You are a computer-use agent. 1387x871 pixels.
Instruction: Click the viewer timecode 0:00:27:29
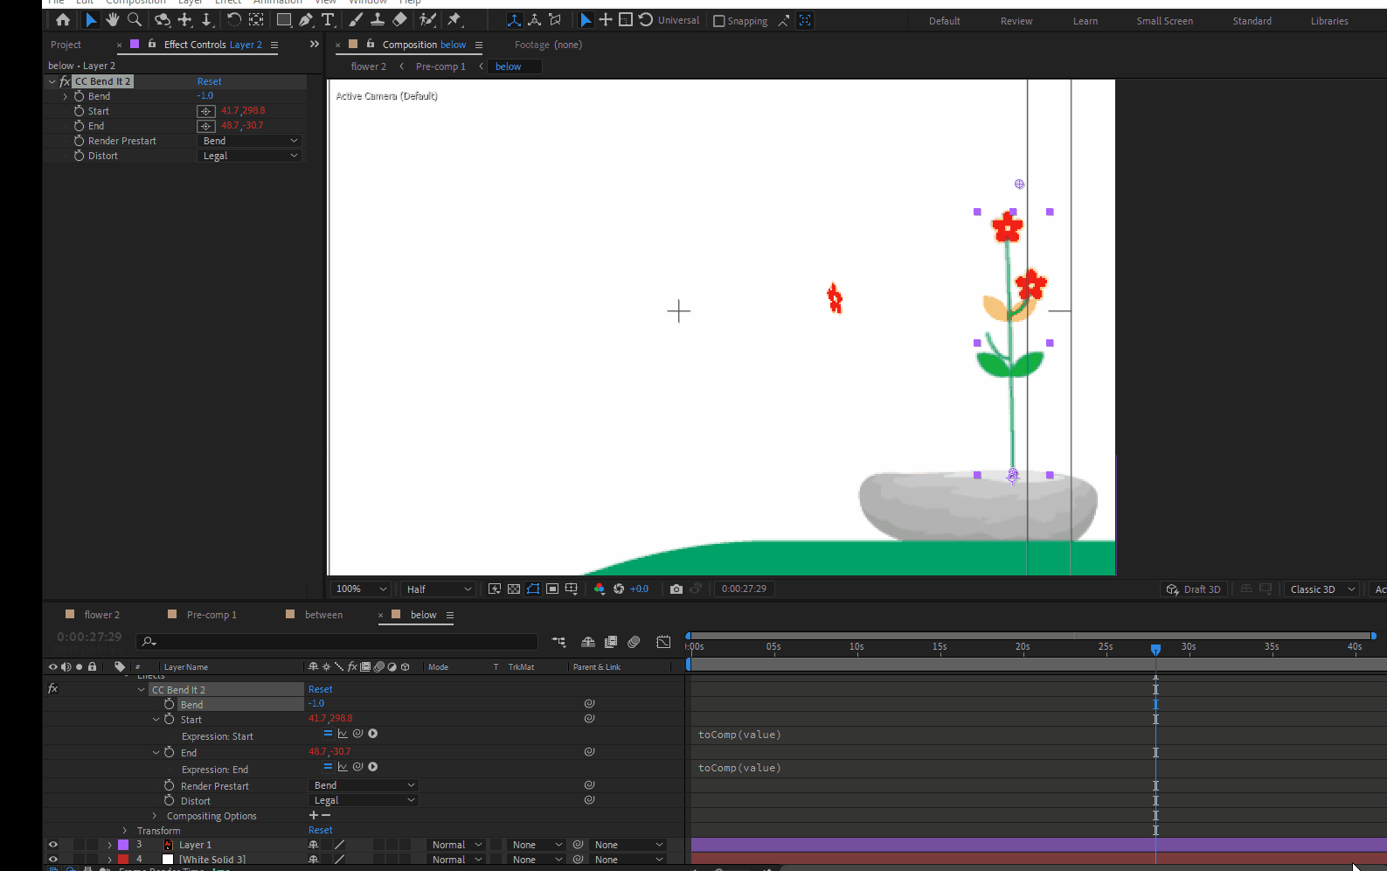point(744,589)
